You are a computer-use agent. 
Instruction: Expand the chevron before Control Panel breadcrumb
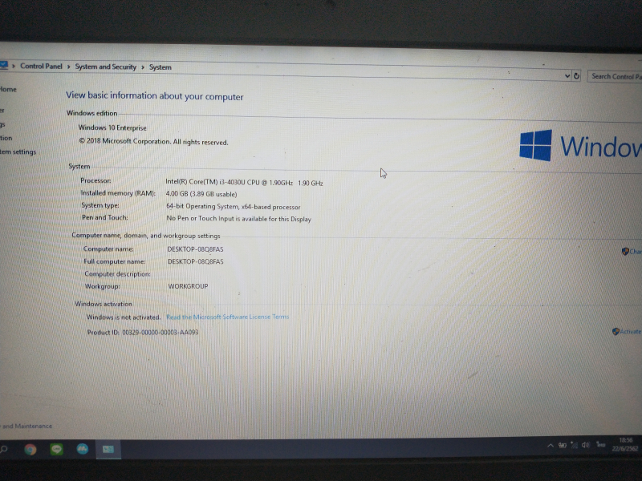(14, 66)
